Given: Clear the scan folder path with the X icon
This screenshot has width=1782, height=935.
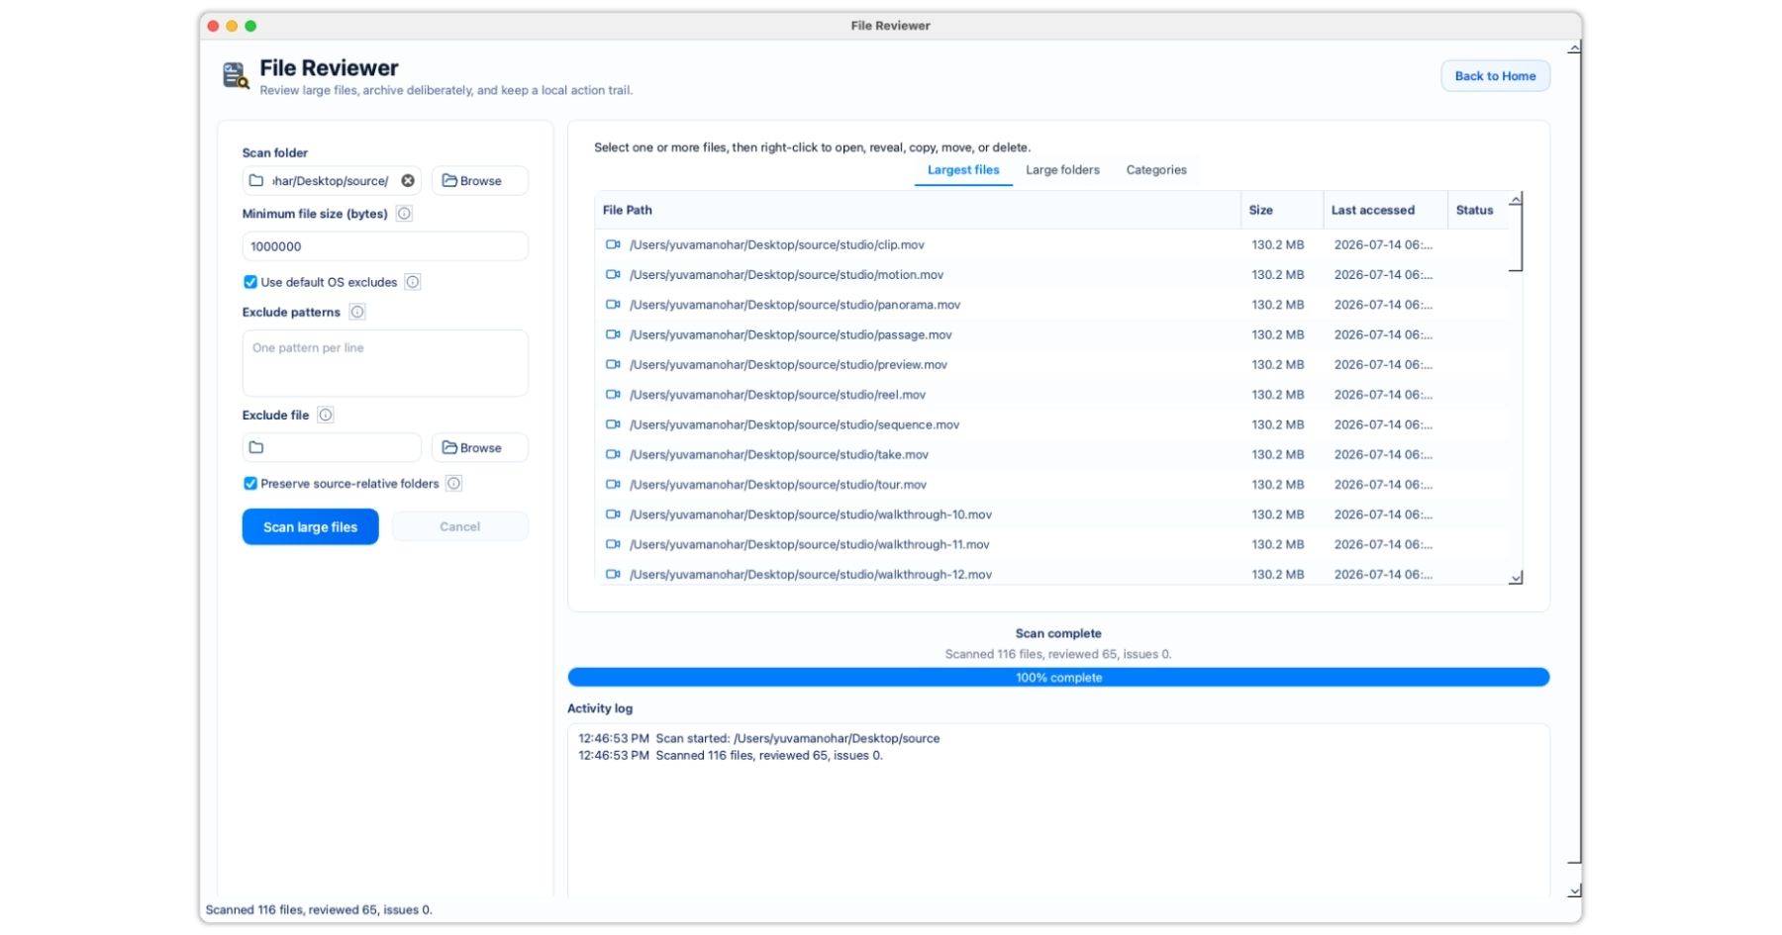Looking at the screenshot, I should coord(408,181).
